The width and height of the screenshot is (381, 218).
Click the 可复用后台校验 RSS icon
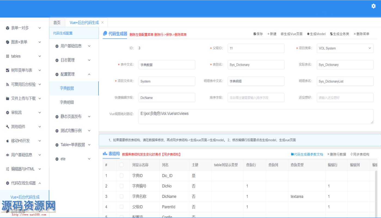8,84
